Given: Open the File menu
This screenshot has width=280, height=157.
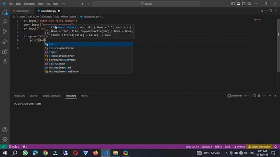Looking at the screenshot, I should 10,4.
